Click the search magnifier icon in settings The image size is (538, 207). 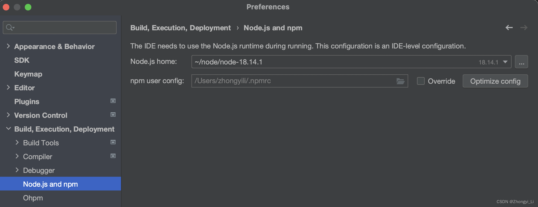10,28
